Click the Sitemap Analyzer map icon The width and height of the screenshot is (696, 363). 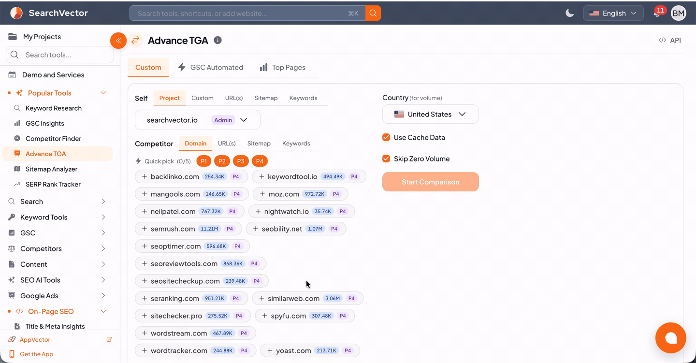[x=17, y=169]
